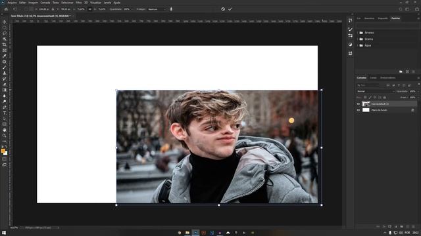421x236 pixels.
Task: Select the Move tool
Action: click(5, 22)
